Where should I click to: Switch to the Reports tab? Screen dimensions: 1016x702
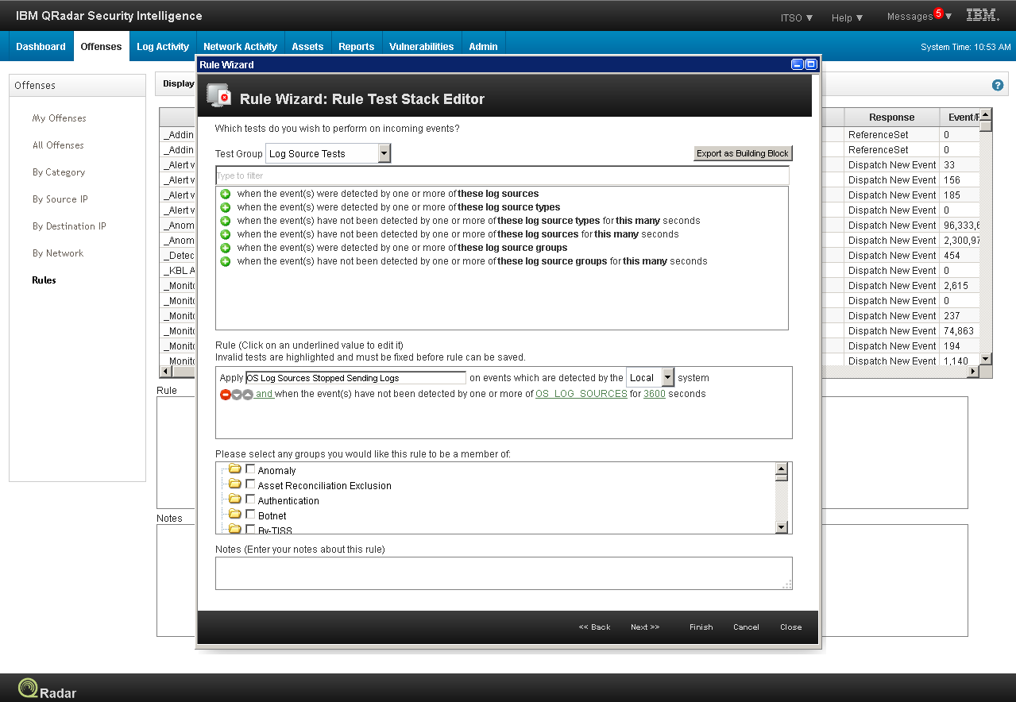click(356, 46)
